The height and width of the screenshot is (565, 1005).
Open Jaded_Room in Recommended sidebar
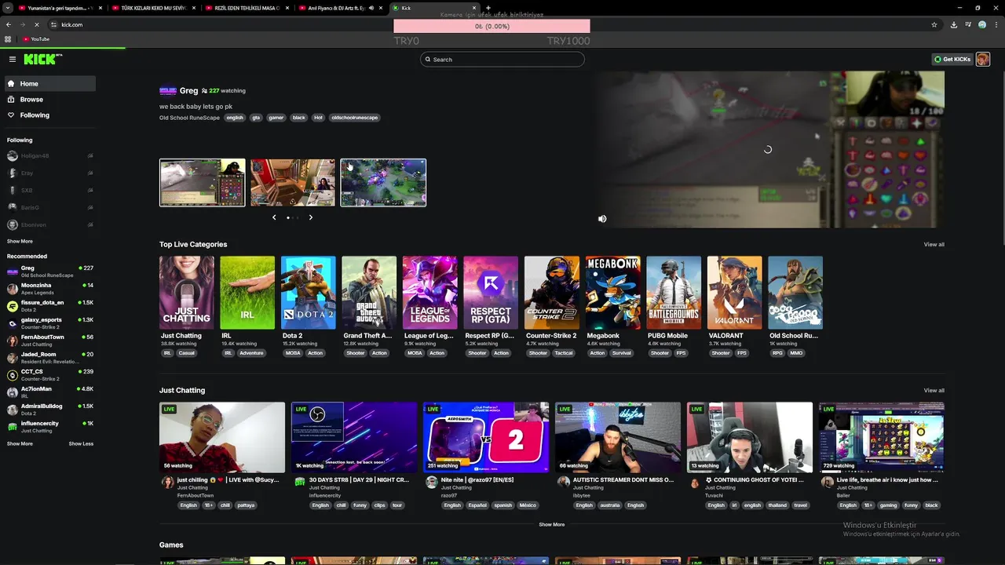pos(50,358)
